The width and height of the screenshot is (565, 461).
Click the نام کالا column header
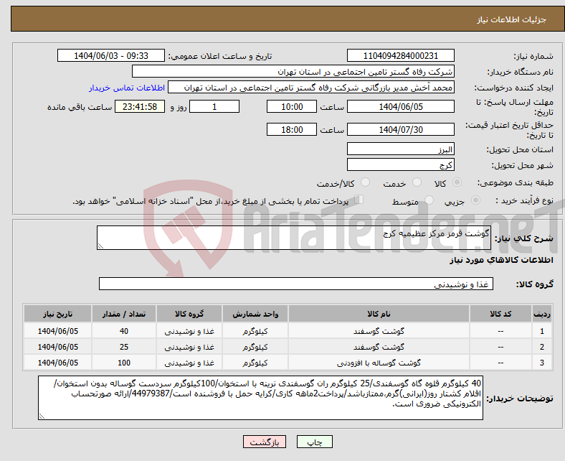tap(379, 314)
